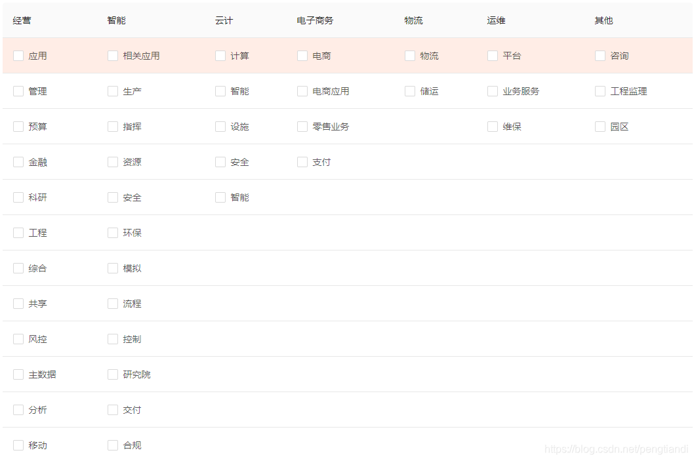Select the 电商 checkbox
The height and width of the screenshot is (461, 694).
coord(302,56)
